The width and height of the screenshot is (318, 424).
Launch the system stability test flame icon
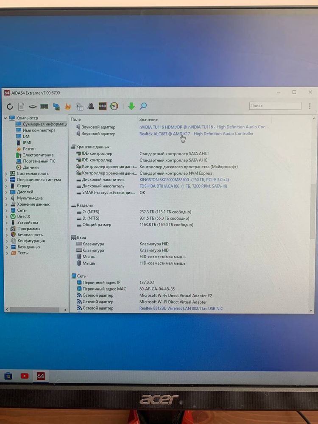(x=67, y=106)
